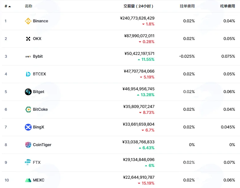Viewport: 240px width, 188px height.
Task: Click MEXC's 15.19% volume change
Action: pos(146,183)
